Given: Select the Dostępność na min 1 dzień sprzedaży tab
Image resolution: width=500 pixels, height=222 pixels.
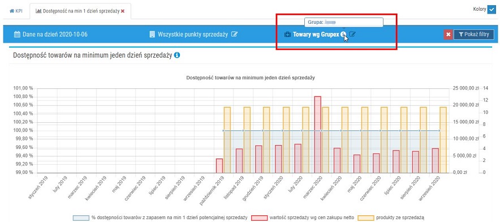Looking at the screenshot, I should point(77,11).
